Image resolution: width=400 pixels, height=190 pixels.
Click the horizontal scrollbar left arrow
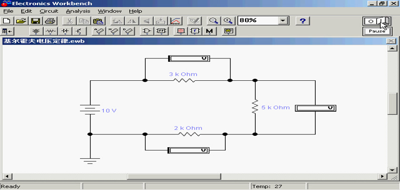coord(7,176)
